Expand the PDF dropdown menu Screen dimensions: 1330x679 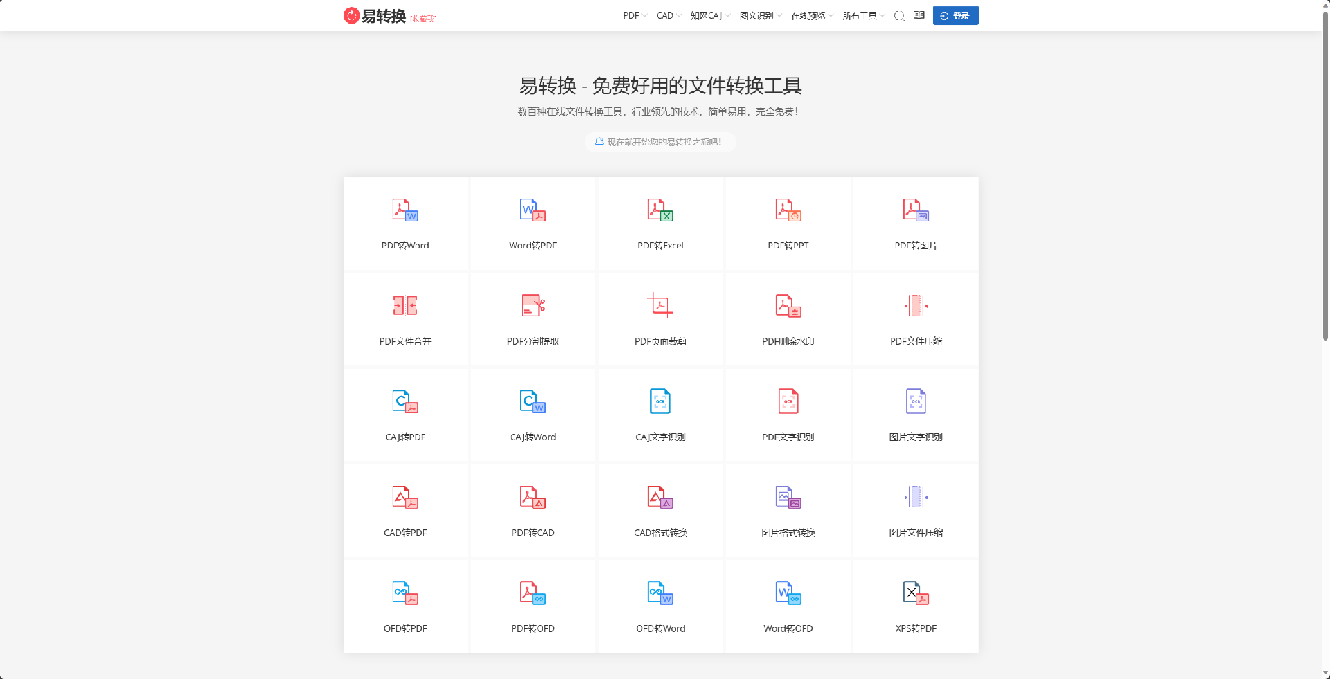(633, 15)
